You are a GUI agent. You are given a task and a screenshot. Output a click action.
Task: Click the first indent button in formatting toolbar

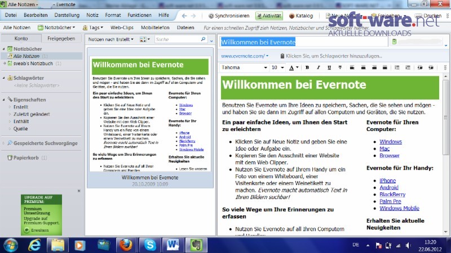420,67
